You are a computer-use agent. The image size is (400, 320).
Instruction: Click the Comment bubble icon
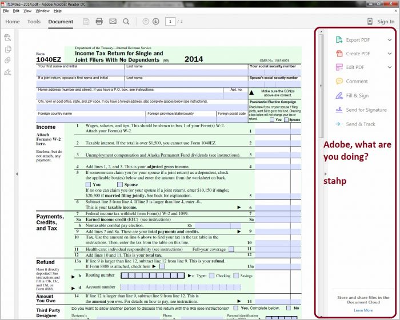point(339,81)
